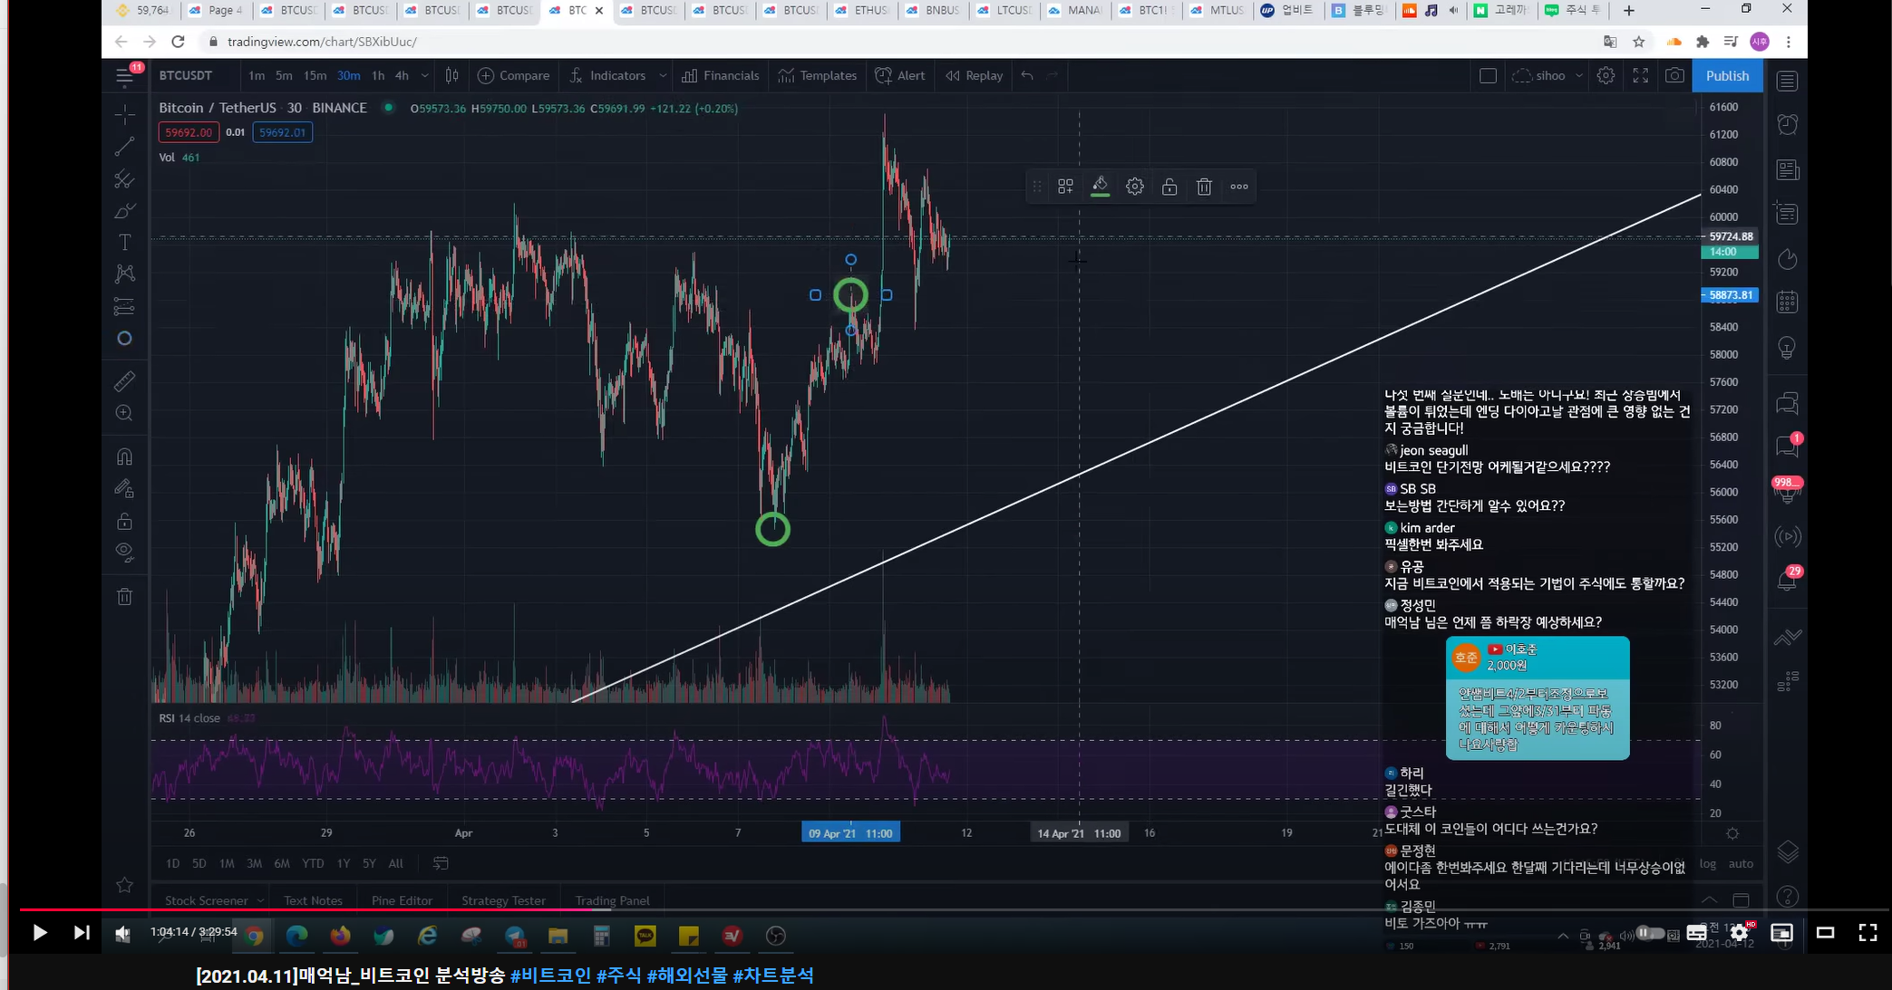Delete selected drawing via floating toolbar trash
Screen dimensions: 1892x990
(1204, 187)
